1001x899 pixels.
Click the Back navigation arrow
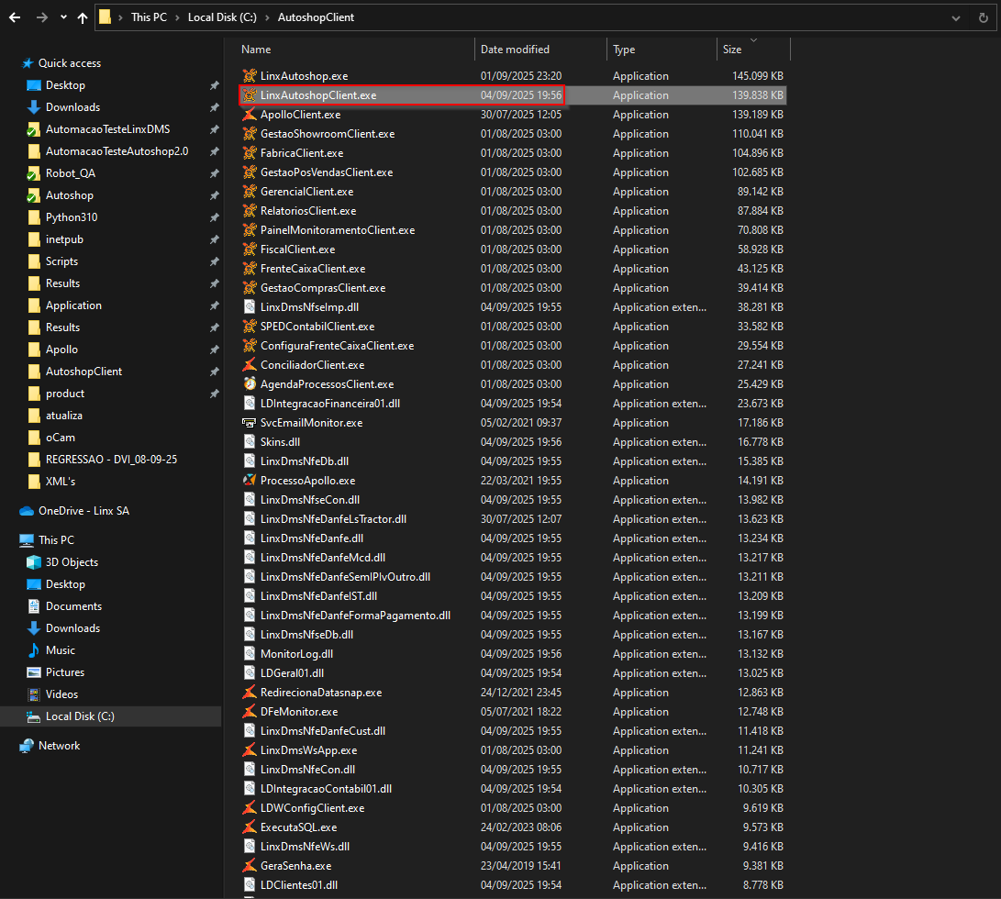[x=15, y=17]
